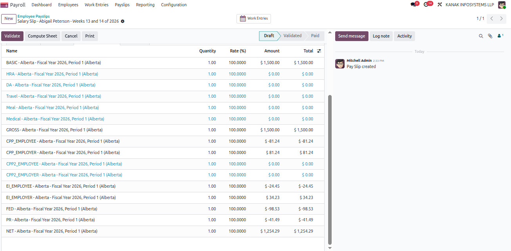Click the Compute Sheet button

(42, 36)
